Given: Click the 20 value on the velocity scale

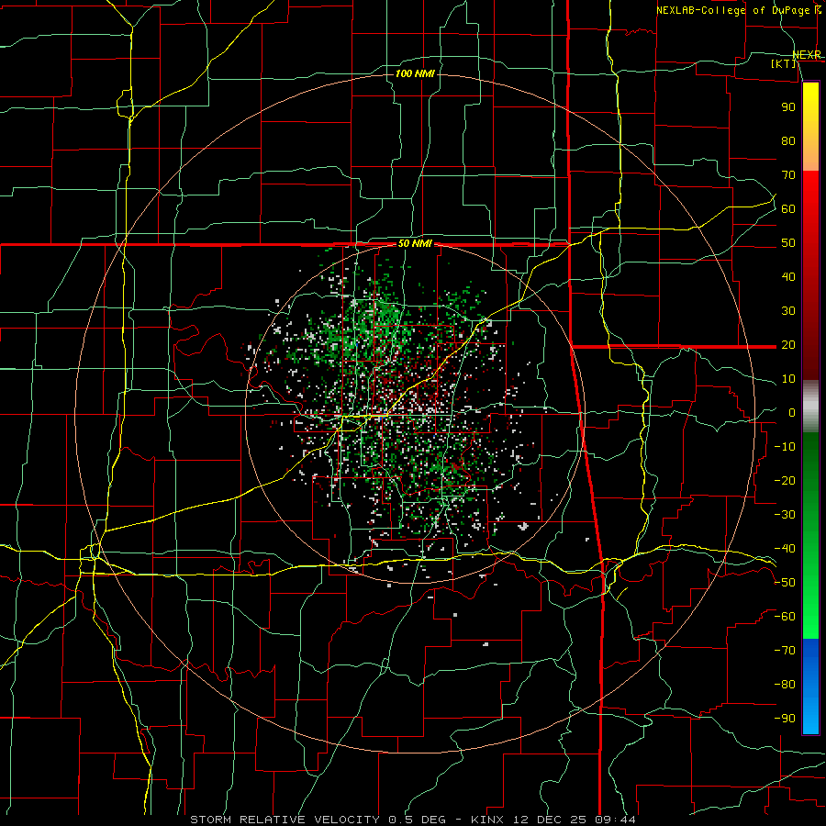Looking at the screenshot, I should (x=788, y=344).
